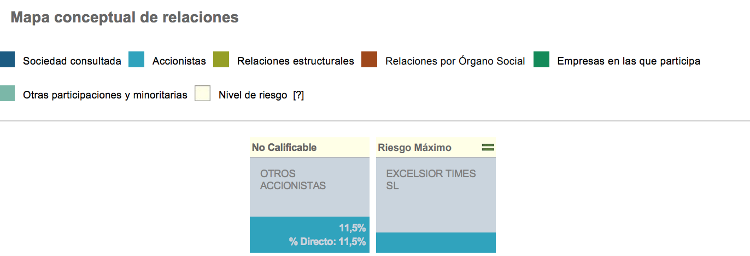
Task: Select the EXCELSIOR TIMES SL card name
Action: 430,180
